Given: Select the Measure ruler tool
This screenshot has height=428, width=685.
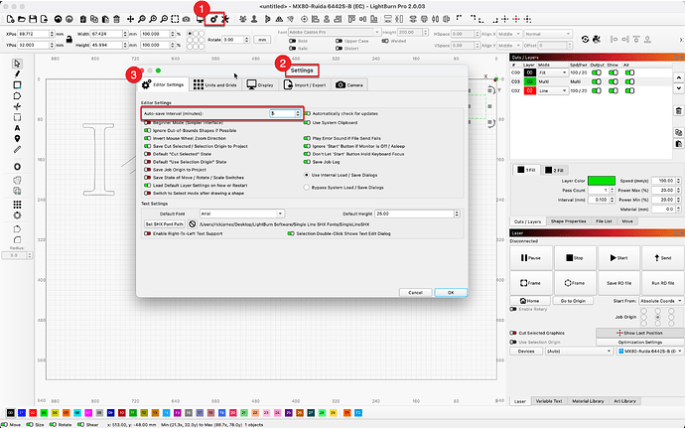Looking at the screenshot, I should tap(17, 150).
